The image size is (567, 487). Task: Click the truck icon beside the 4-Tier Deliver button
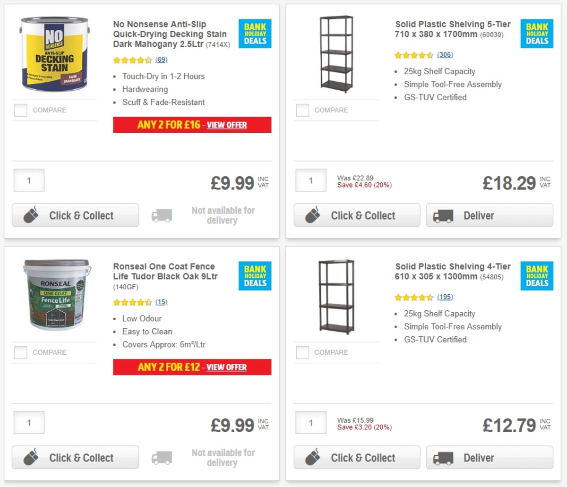pyautogui.click(x=443, y=457)
